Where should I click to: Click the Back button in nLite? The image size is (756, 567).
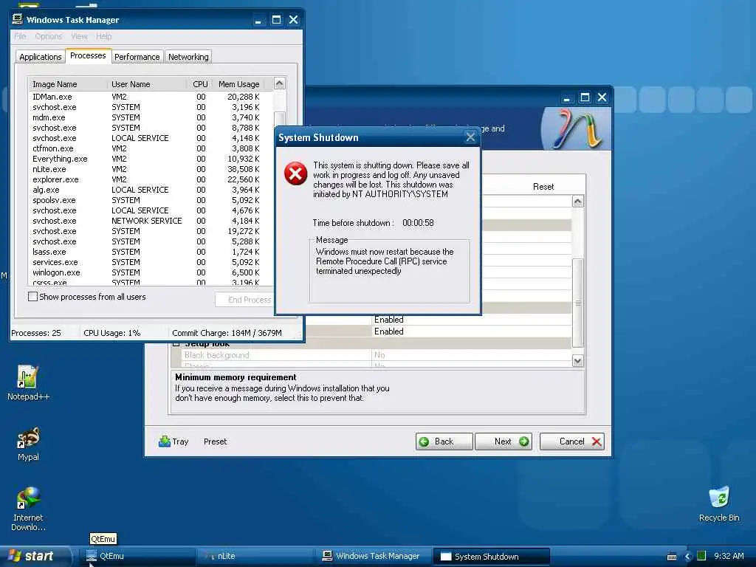444,441
